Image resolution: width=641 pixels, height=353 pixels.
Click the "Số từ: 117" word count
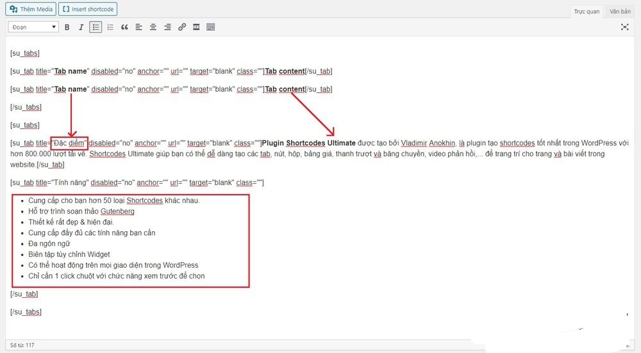click(x=22, y=345)
